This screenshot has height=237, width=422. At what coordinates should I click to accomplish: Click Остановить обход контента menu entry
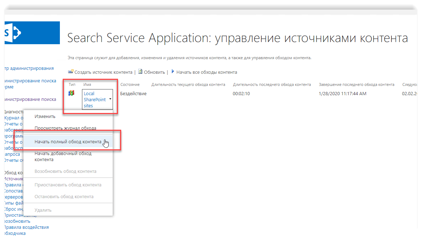coord(64,196)
